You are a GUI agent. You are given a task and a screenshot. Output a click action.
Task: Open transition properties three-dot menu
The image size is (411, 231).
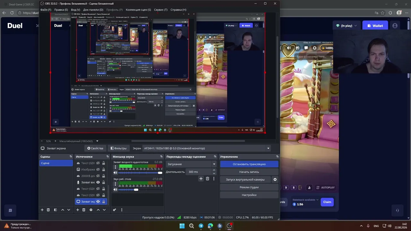point(214,179)
